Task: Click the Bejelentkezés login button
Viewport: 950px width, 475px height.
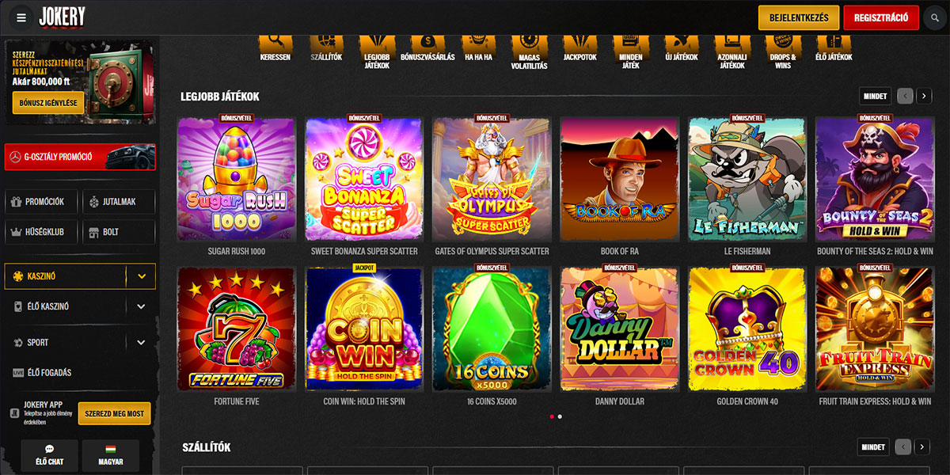Action: click(x=799, y=17)
